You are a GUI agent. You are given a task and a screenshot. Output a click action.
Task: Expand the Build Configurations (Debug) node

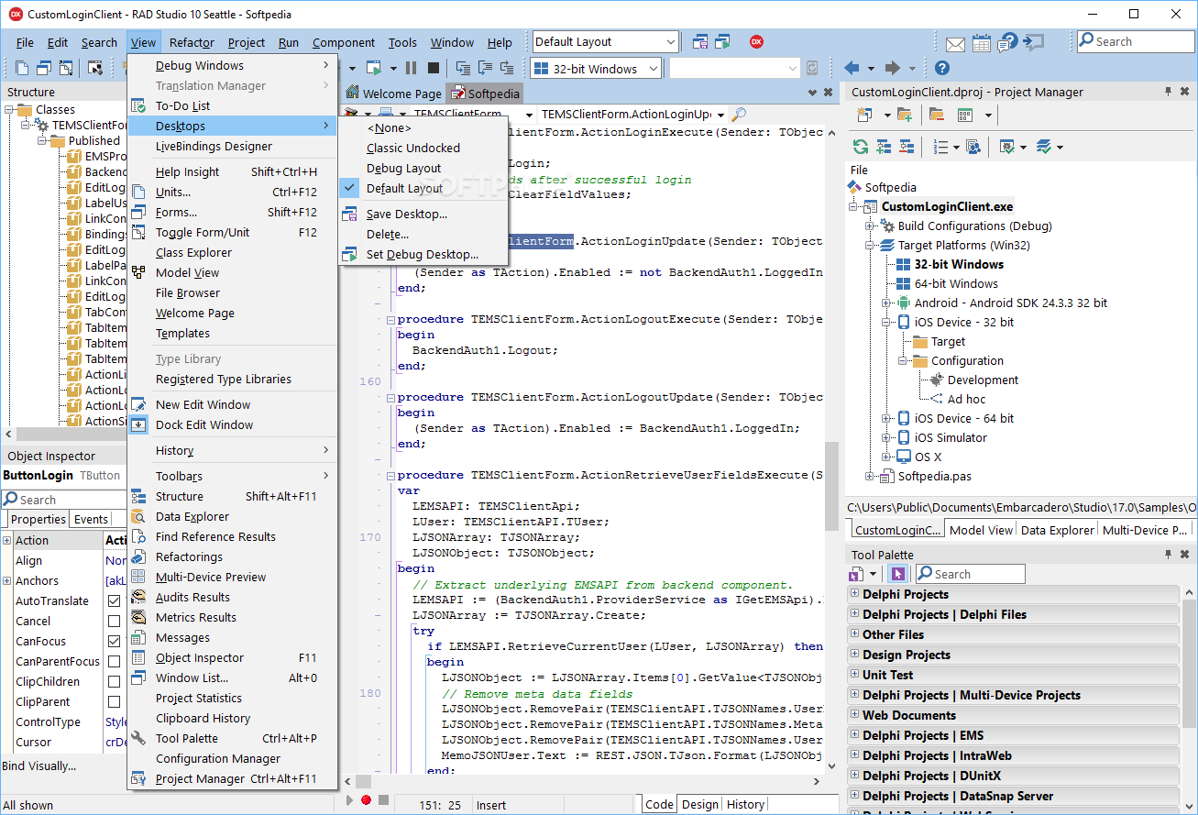pos(870,226)
